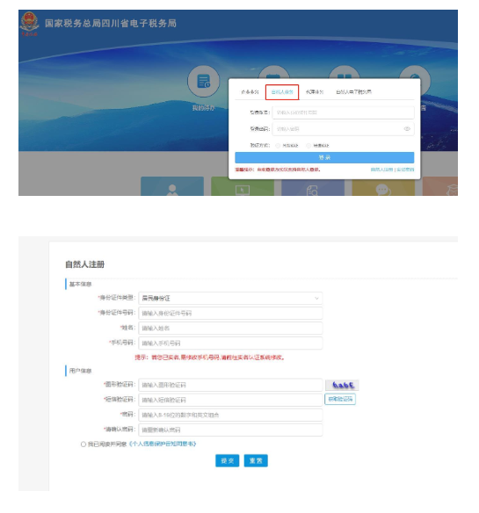Select the first verification-method radio option

(x=278, y=146)
